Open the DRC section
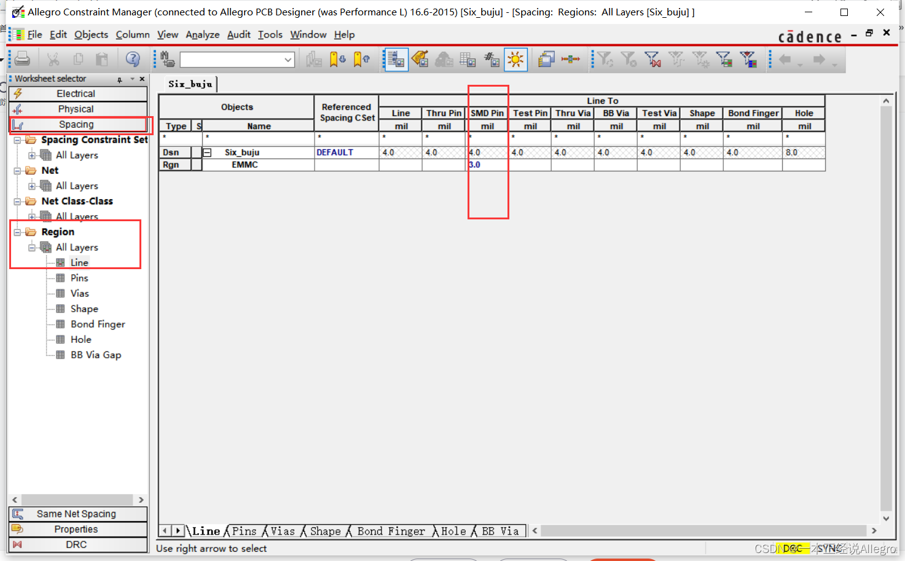Screen dimensions: 905x561 pyautogui.click(x=78, y=544)
